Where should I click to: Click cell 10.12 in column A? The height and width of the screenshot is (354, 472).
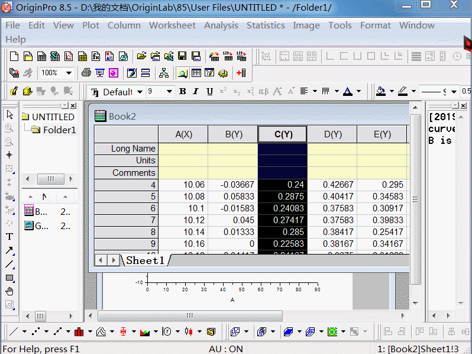point(183,220)
